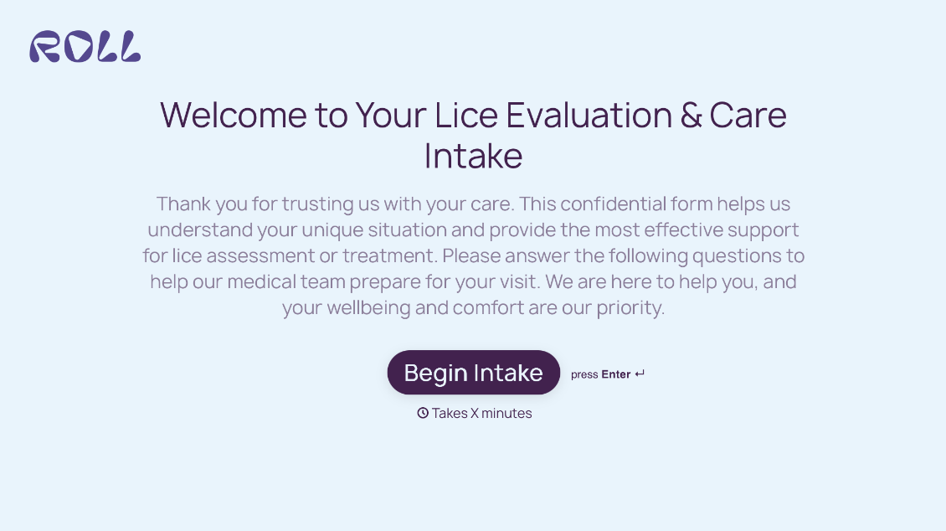
Task: Click the Enter key return arrow symbol
Action: (x=640, y=374)
